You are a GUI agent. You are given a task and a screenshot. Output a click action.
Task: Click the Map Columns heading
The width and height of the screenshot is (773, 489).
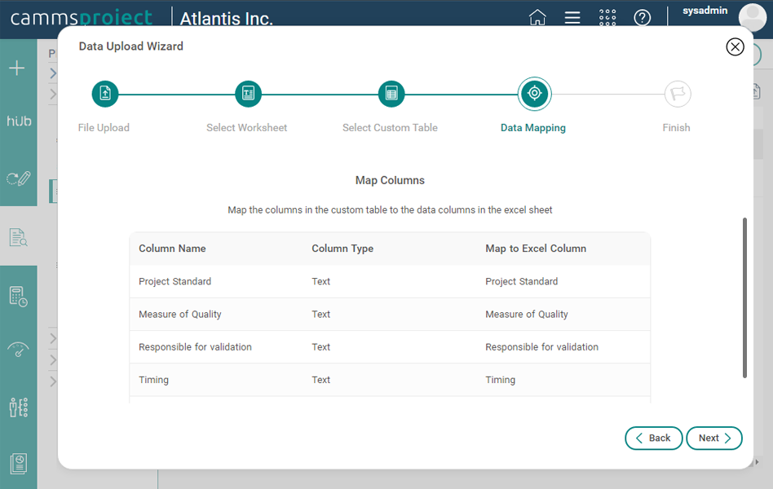point(390,180)
